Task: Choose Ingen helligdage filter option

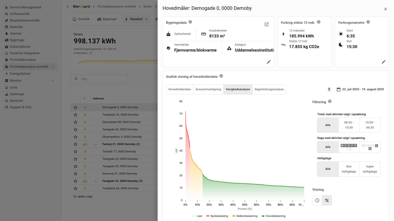Action: pyautogui.click(x=370, y=169)
